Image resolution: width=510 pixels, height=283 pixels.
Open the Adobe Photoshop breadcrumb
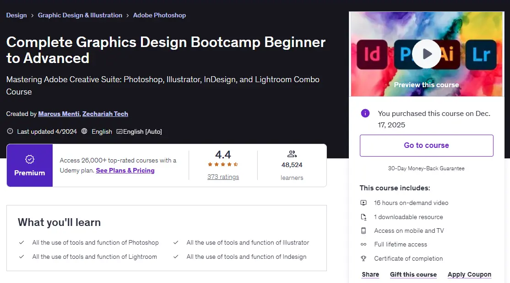coord(159,15)
